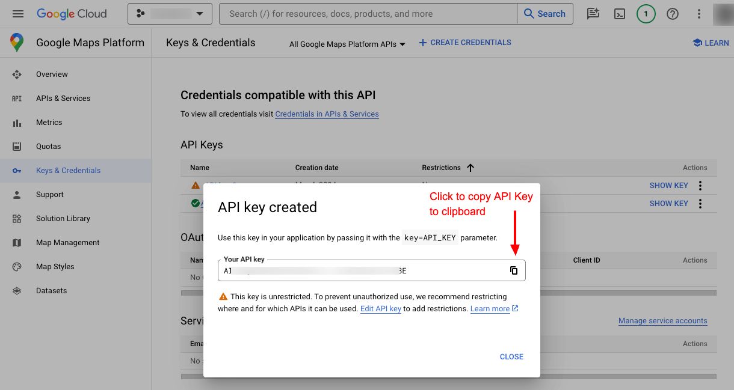Expand the project selector dropdown
The height and width of the screenshot is (390, 734).
170,13
